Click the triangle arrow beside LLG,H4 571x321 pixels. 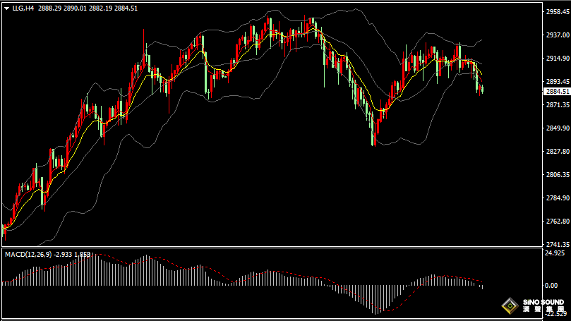pyautogui.click(x=6, y=8)
